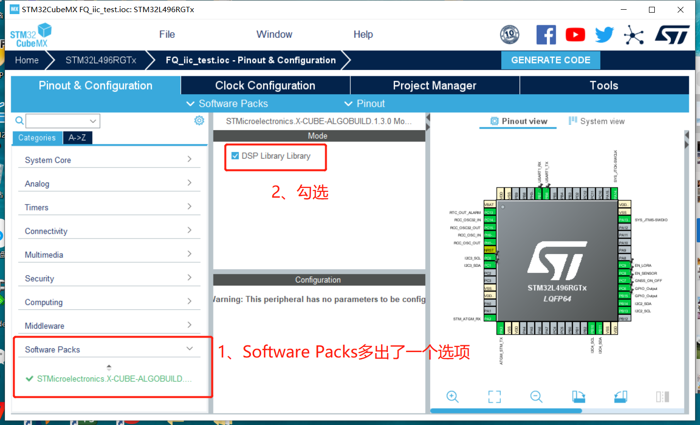Click the fit-to-screen best fit icon
Viewport: 700px width, 425px height.
[x=494, y=396]
